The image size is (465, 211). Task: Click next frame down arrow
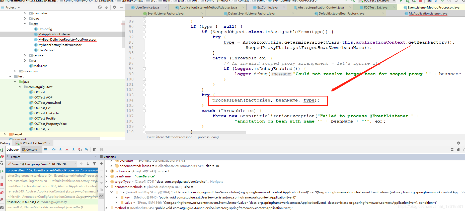88,164
